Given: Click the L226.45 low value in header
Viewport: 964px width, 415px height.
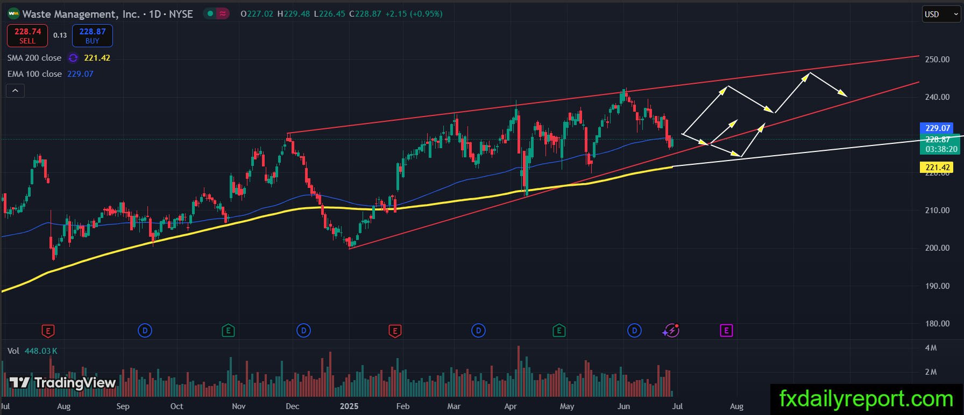Looking at the screenshot, I should pyautogui.click(x=329, y=14).
